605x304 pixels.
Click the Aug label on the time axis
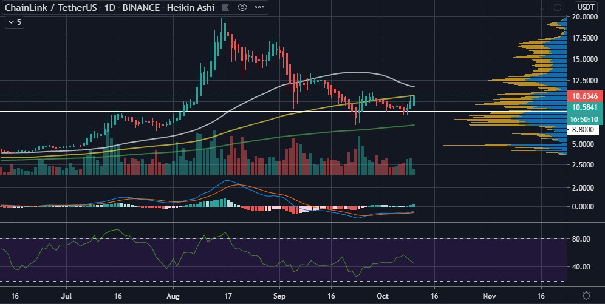[x=173, y=296]
